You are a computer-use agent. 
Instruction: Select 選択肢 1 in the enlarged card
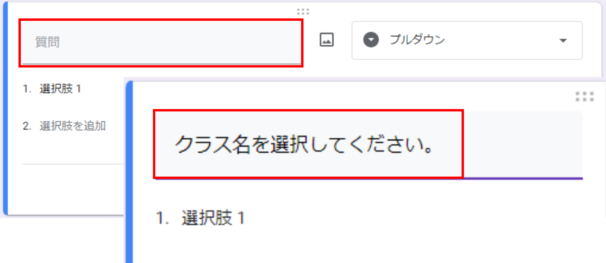point(213,218)
